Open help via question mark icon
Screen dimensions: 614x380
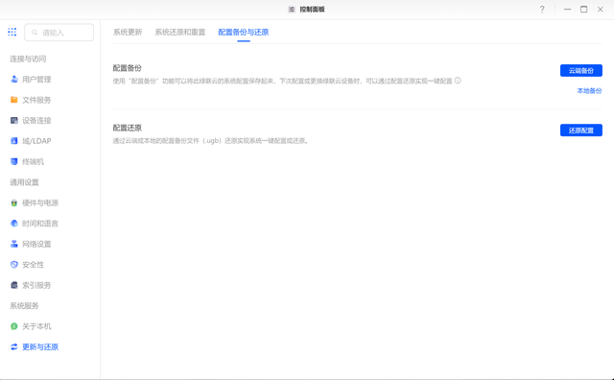coord(542,9)
